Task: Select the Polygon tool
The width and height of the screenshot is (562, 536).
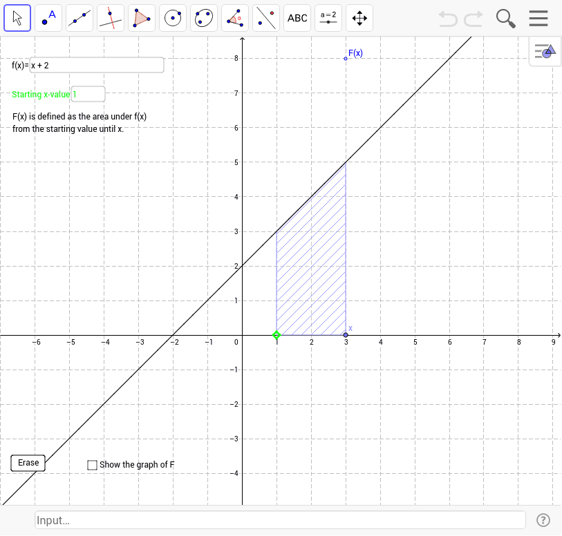Action: click(x=142, y=18)
